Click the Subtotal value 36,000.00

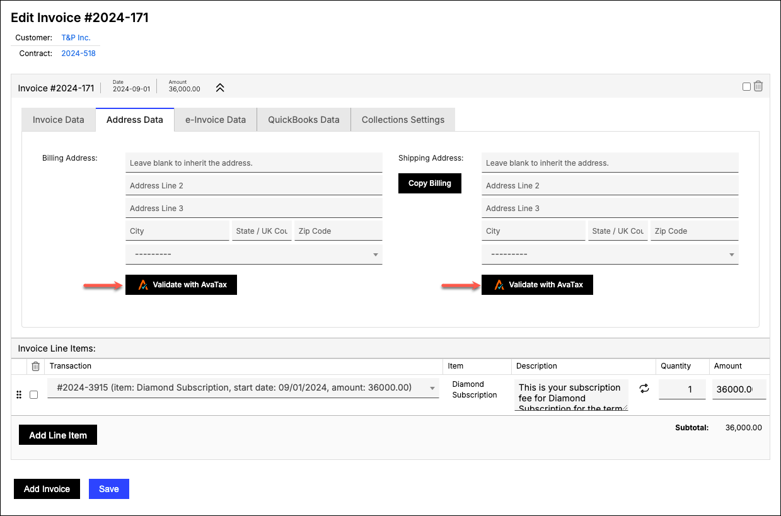(x=744, y=427)
